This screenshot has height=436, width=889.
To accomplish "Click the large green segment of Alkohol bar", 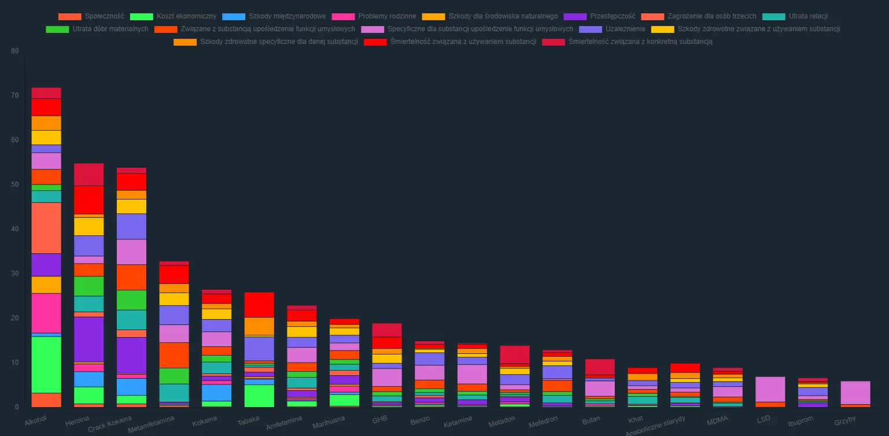I will 46,365.
